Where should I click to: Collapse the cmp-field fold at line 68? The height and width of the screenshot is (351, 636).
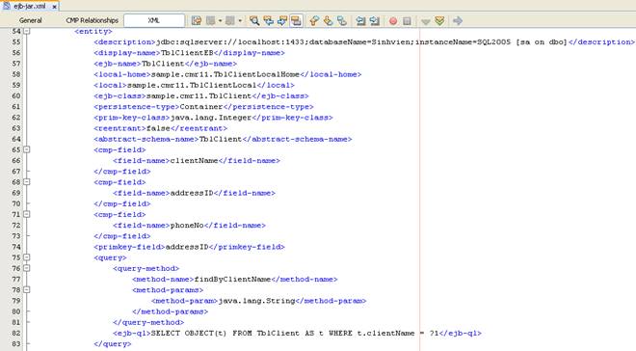tap(27, 182)
